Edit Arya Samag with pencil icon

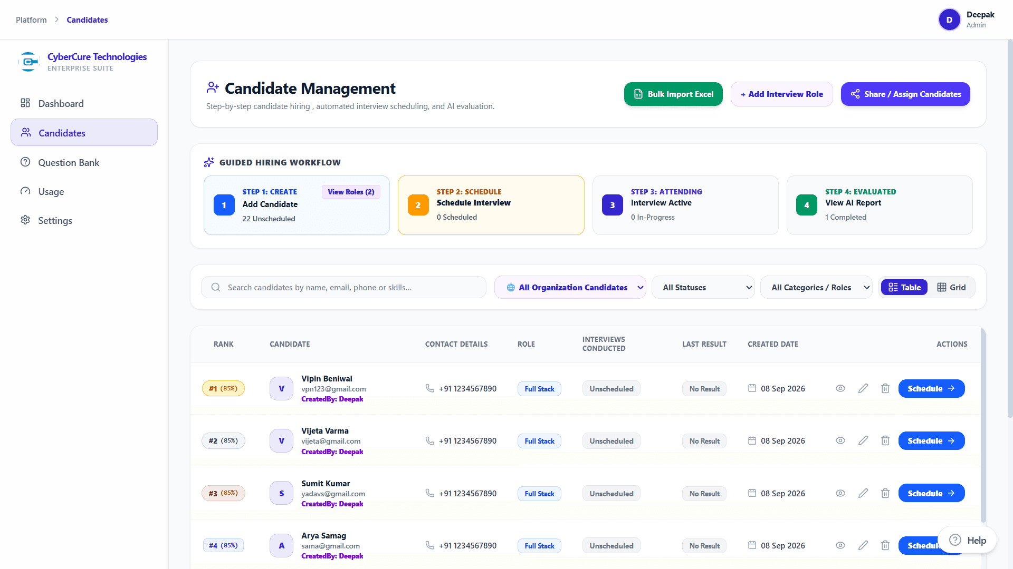tap(863, 545)
